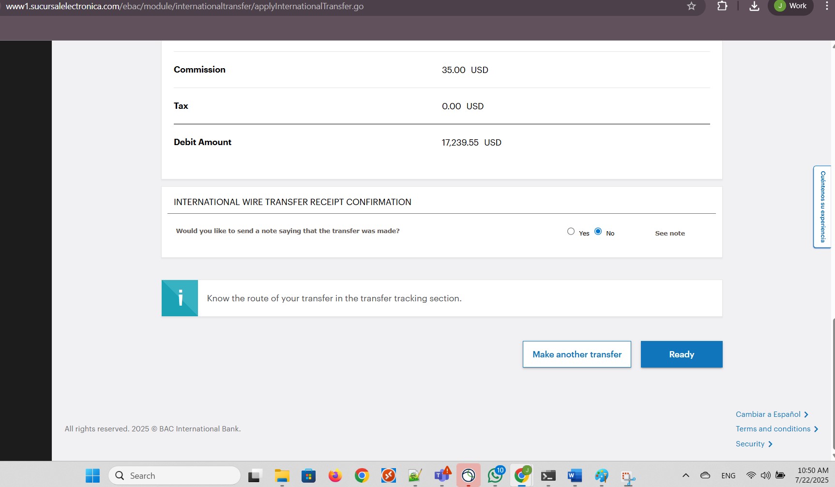The height and width of the screenshot is (487, 835).
Task: Click the 'All rights reserved. 2025' footer text
Action: pos(152,429)
